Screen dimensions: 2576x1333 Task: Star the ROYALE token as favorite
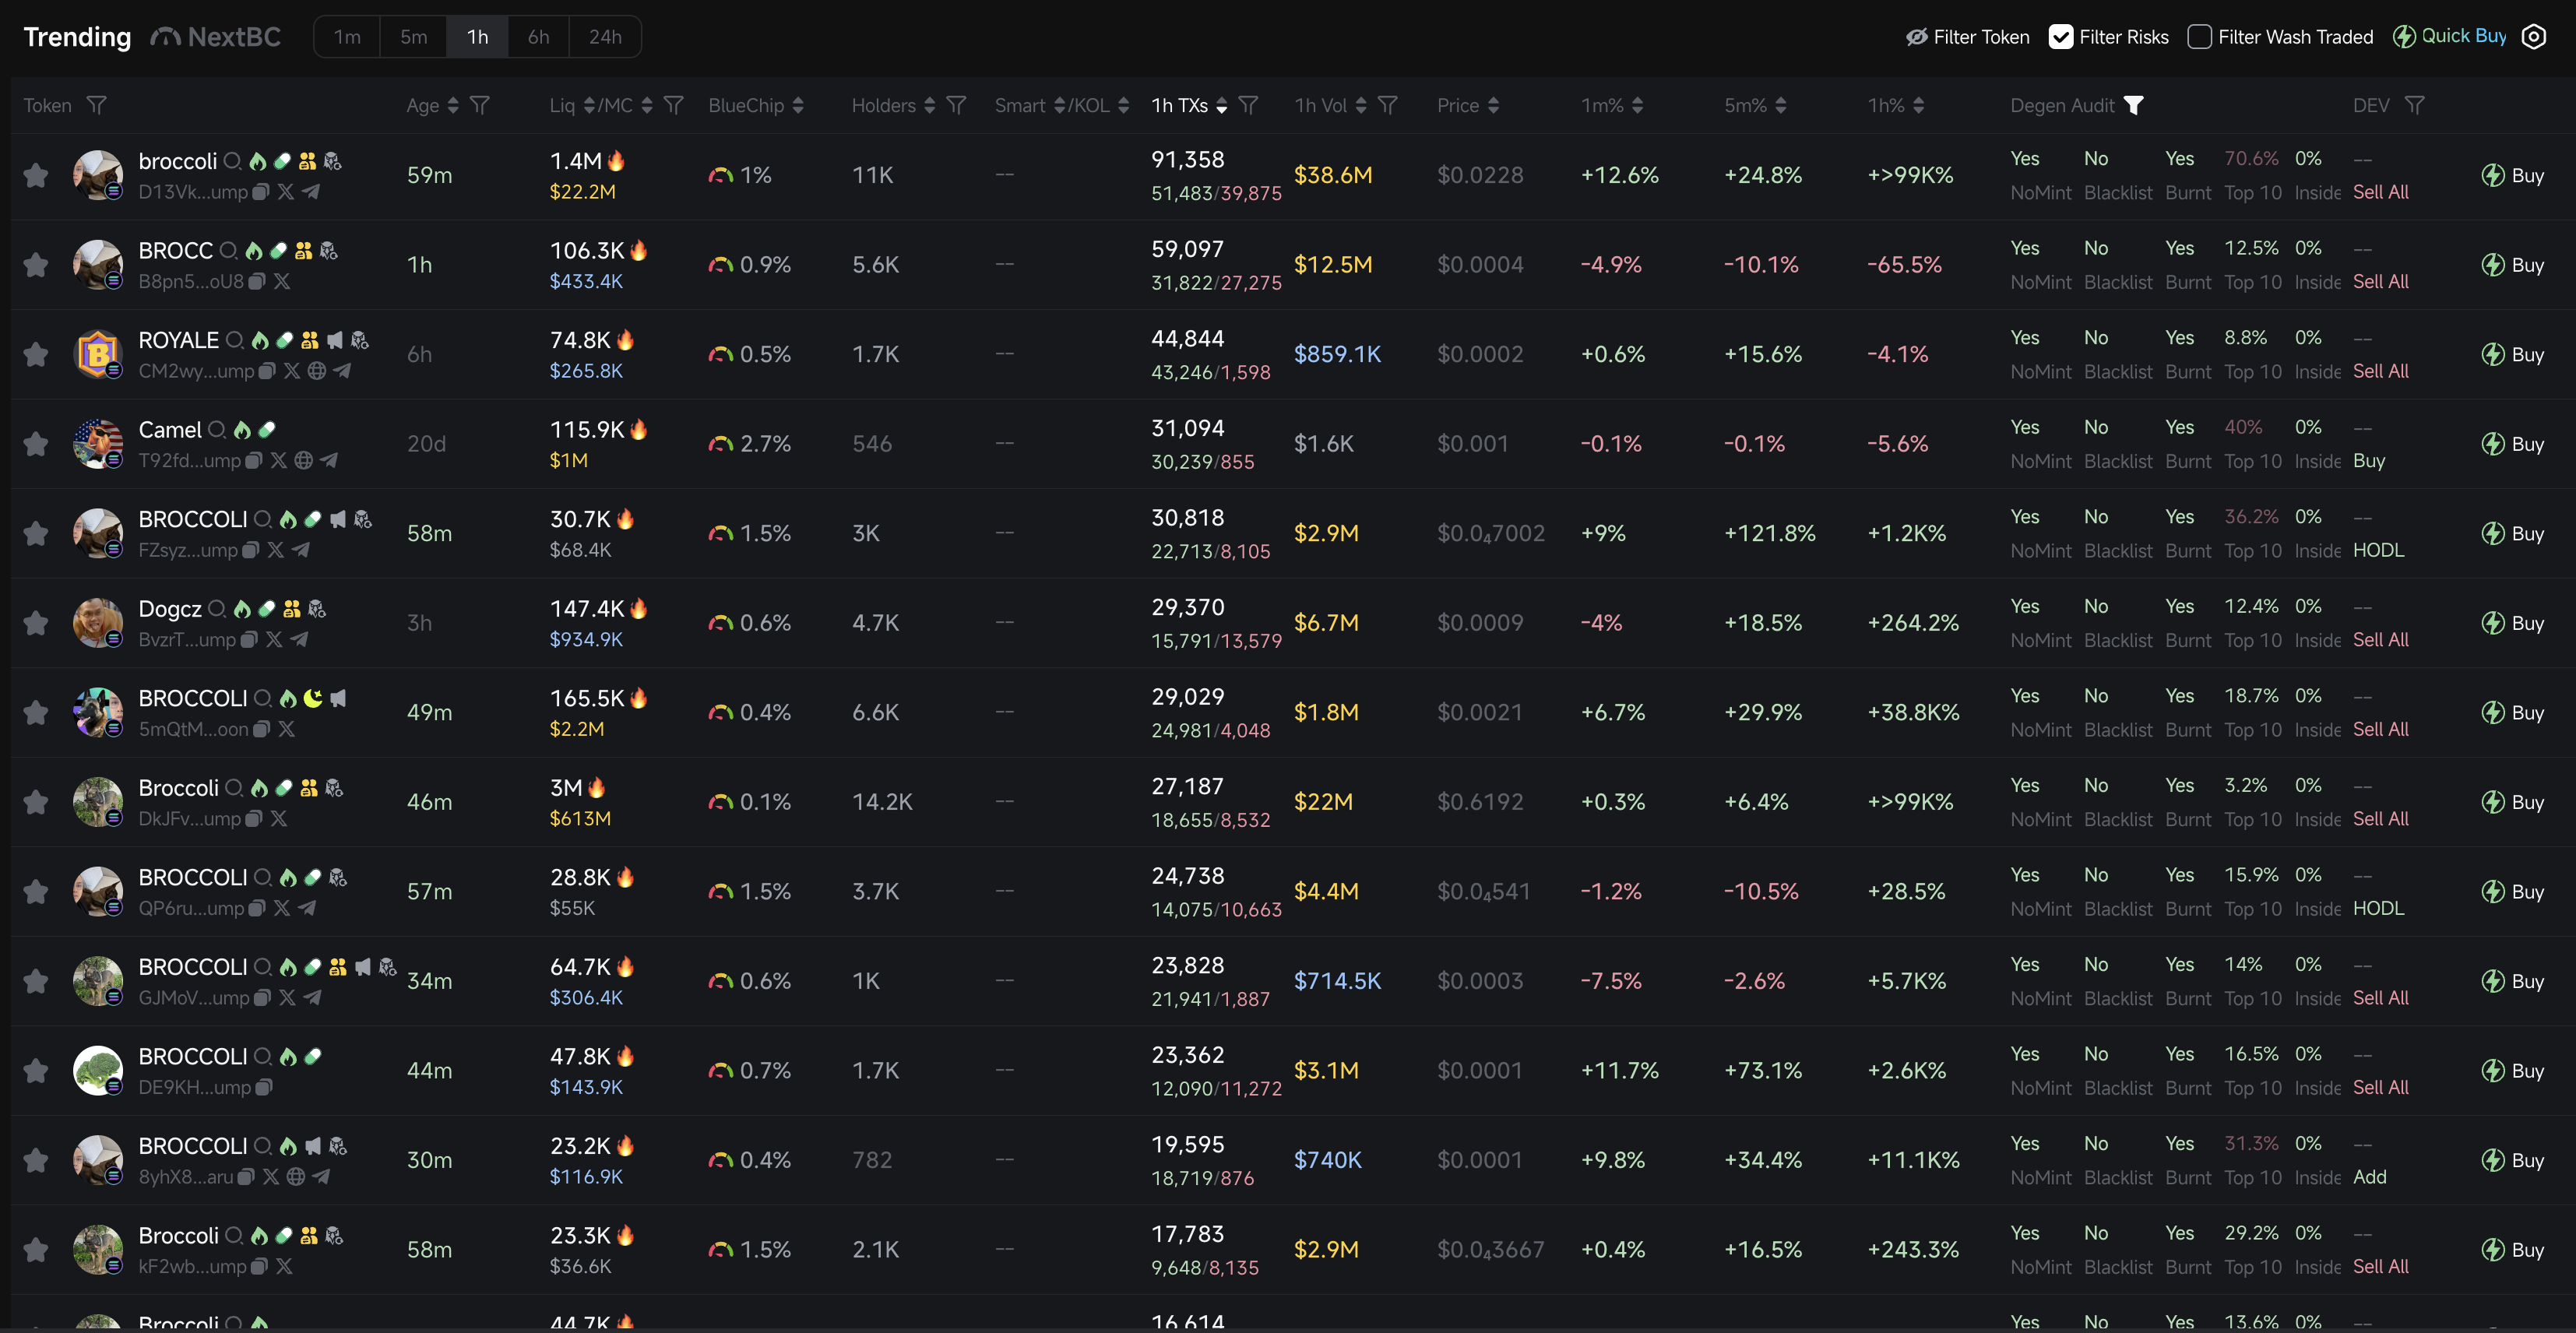(36, 354)
